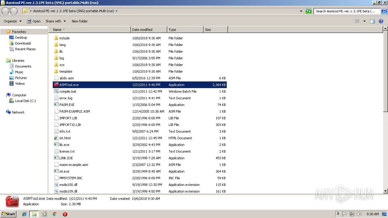Change view with the views icon
The width and height of the screenshot is (388, 218).
coord(357,21)
